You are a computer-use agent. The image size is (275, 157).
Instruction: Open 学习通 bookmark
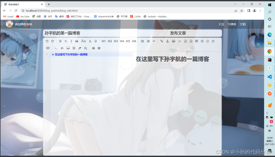122,17
